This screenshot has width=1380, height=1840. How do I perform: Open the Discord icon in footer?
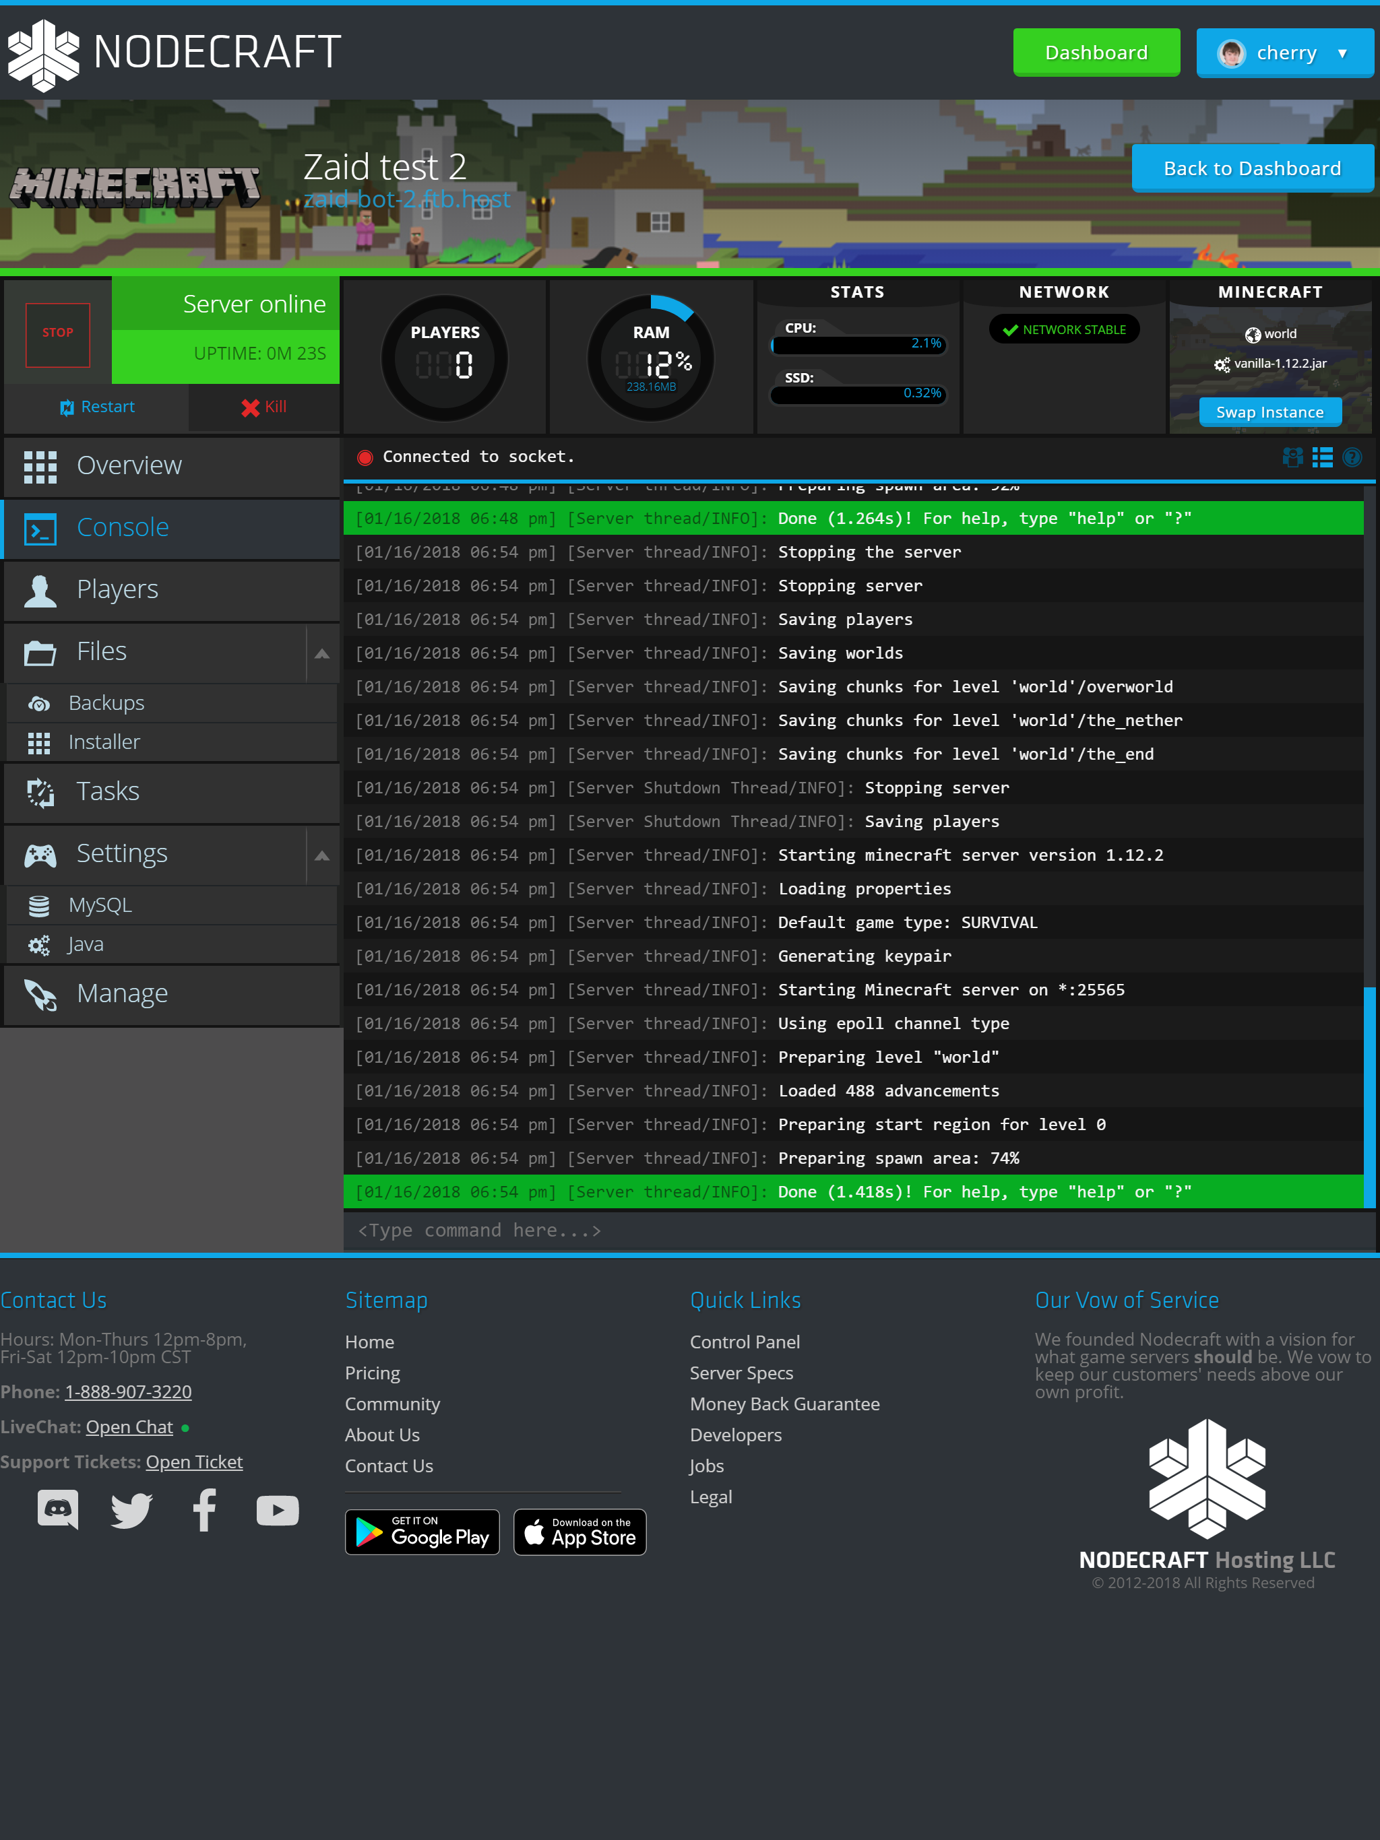(57, 1509)
